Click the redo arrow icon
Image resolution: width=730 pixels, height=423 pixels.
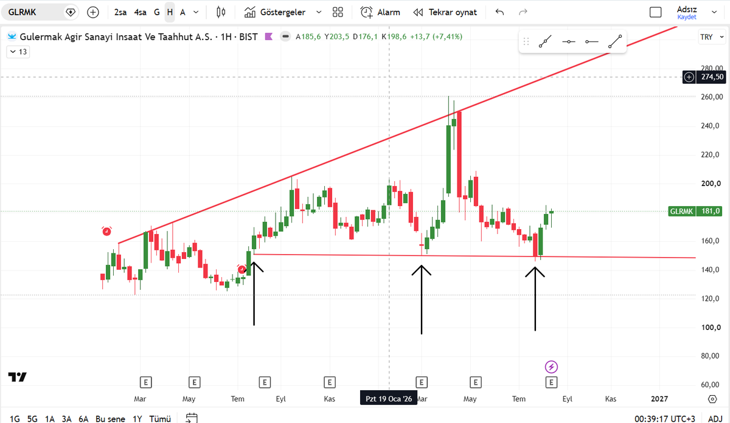[523, 12]
